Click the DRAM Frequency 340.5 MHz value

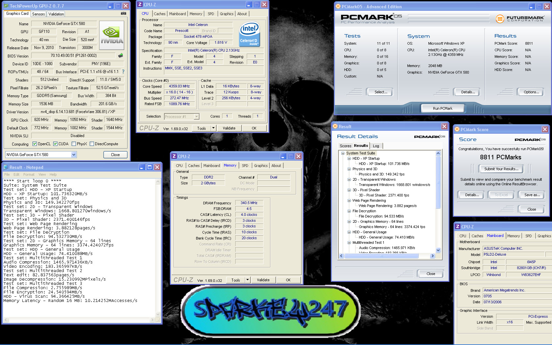249,203
